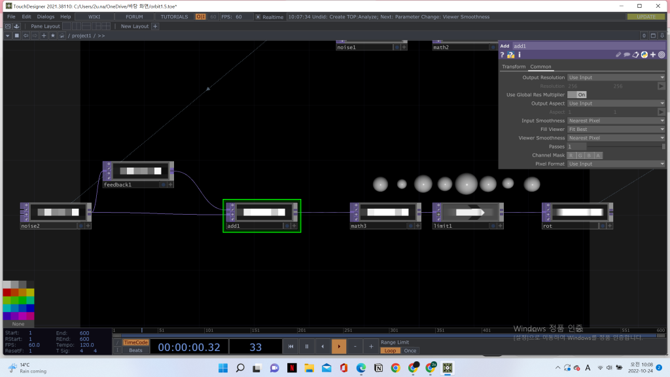Enable Once range limit
670x377 pixels.
tap(410, 351)
